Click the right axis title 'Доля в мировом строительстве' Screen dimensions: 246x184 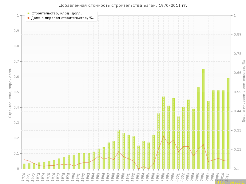243,92
